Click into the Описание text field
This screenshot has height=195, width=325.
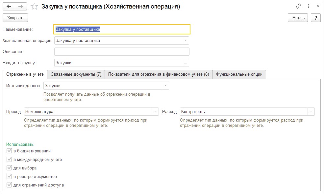click(122, 52)
